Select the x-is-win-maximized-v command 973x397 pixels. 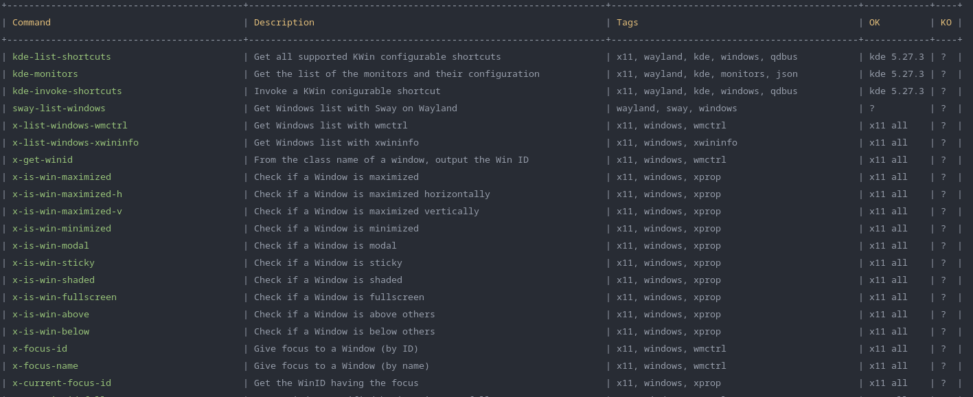(x=67, y=212)
